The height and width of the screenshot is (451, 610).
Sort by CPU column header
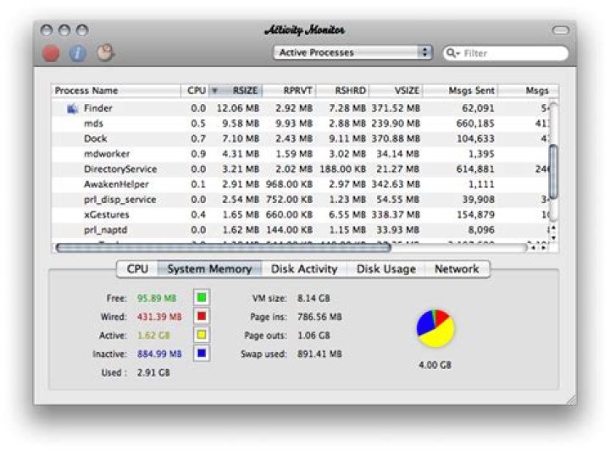click(195, 91)
